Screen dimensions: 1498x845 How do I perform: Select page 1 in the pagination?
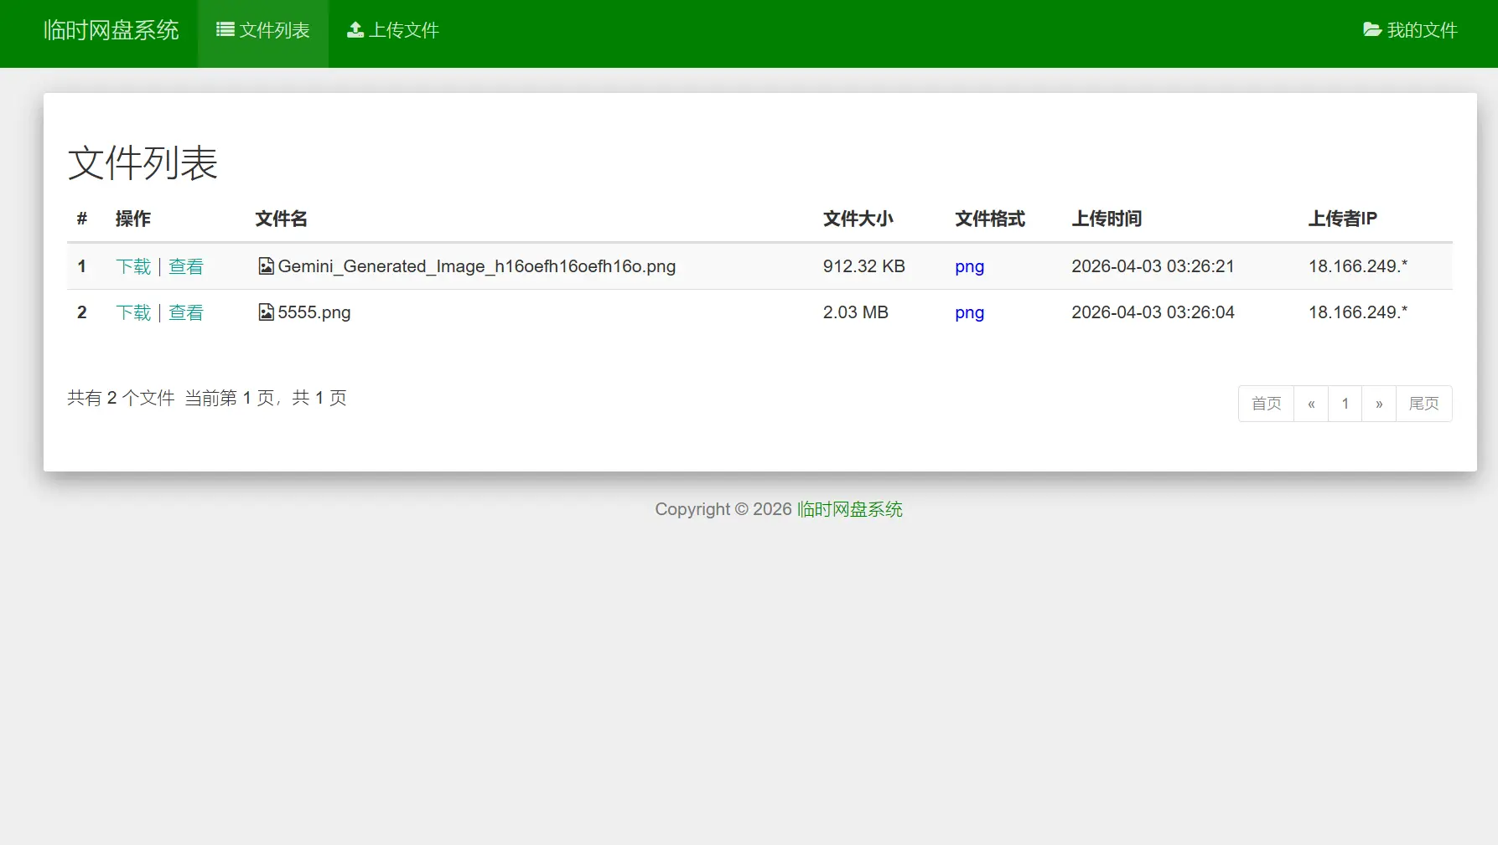[1345, 403]
